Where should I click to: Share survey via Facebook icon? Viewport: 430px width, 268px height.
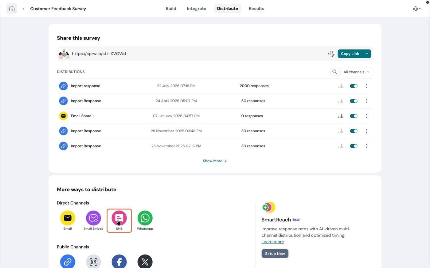(119, 261)
